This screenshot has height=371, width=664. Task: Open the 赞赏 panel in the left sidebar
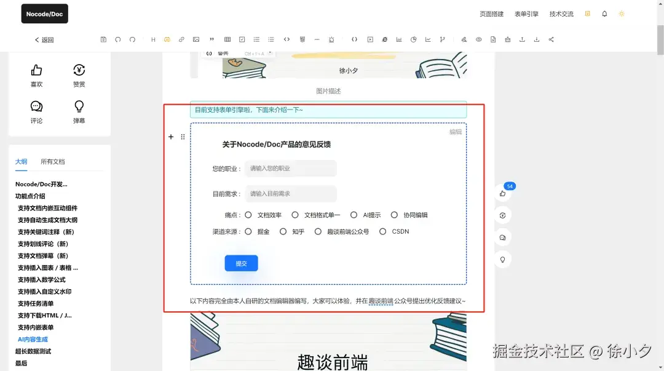79,75
